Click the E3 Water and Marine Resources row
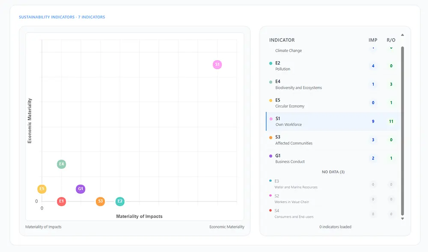Screen dimensions: 428x252 [x=317, y=184]
